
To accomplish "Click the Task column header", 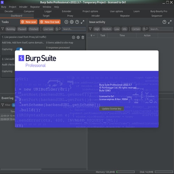I will (x=103, y=35).
